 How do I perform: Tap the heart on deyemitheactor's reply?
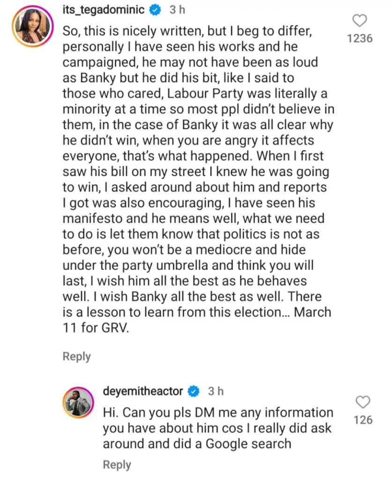tap(363, 402)
